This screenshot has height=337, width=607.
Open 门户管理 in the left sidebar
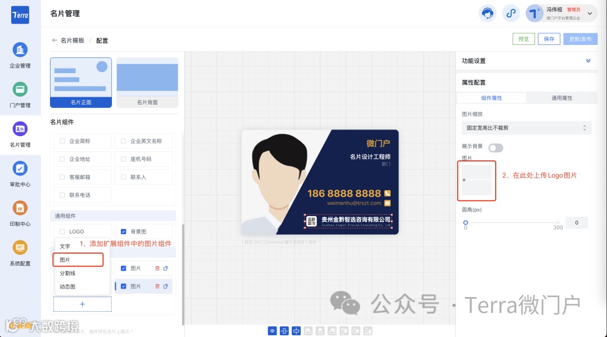click(20, 95)
